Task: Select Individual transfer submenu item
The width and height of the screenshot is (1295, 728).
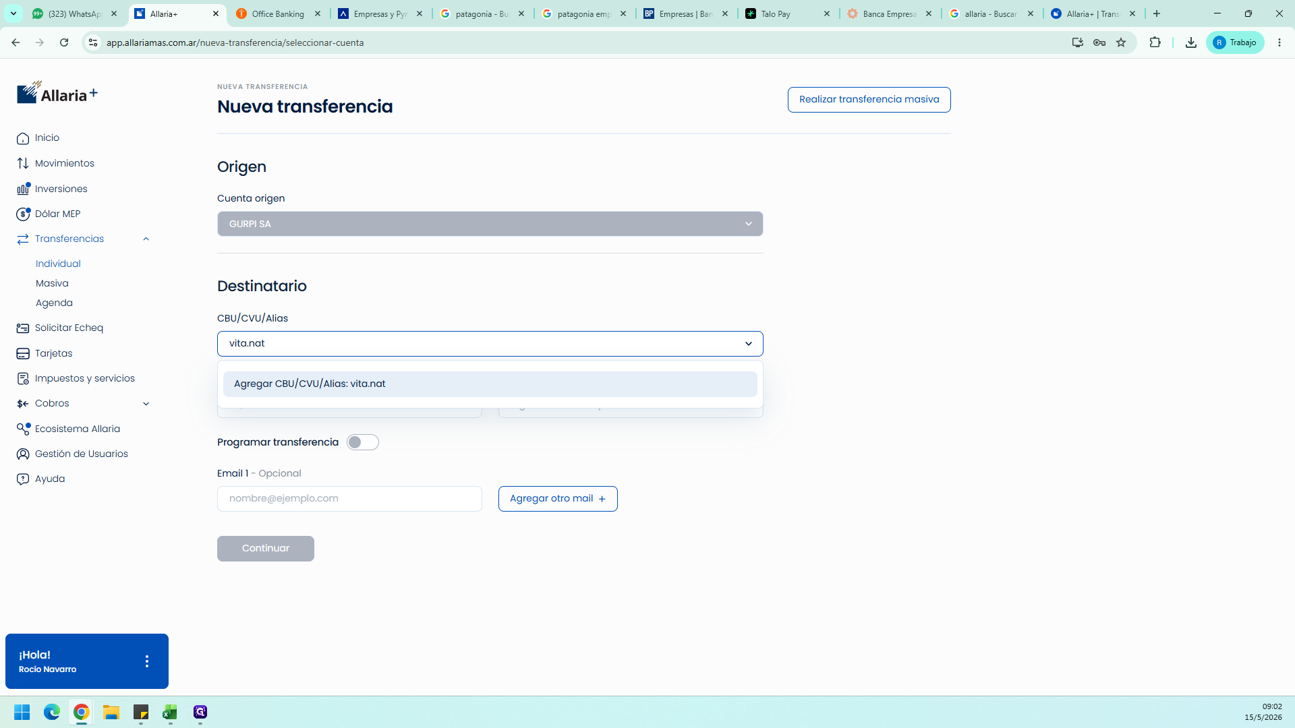Action: click(58, 264)
